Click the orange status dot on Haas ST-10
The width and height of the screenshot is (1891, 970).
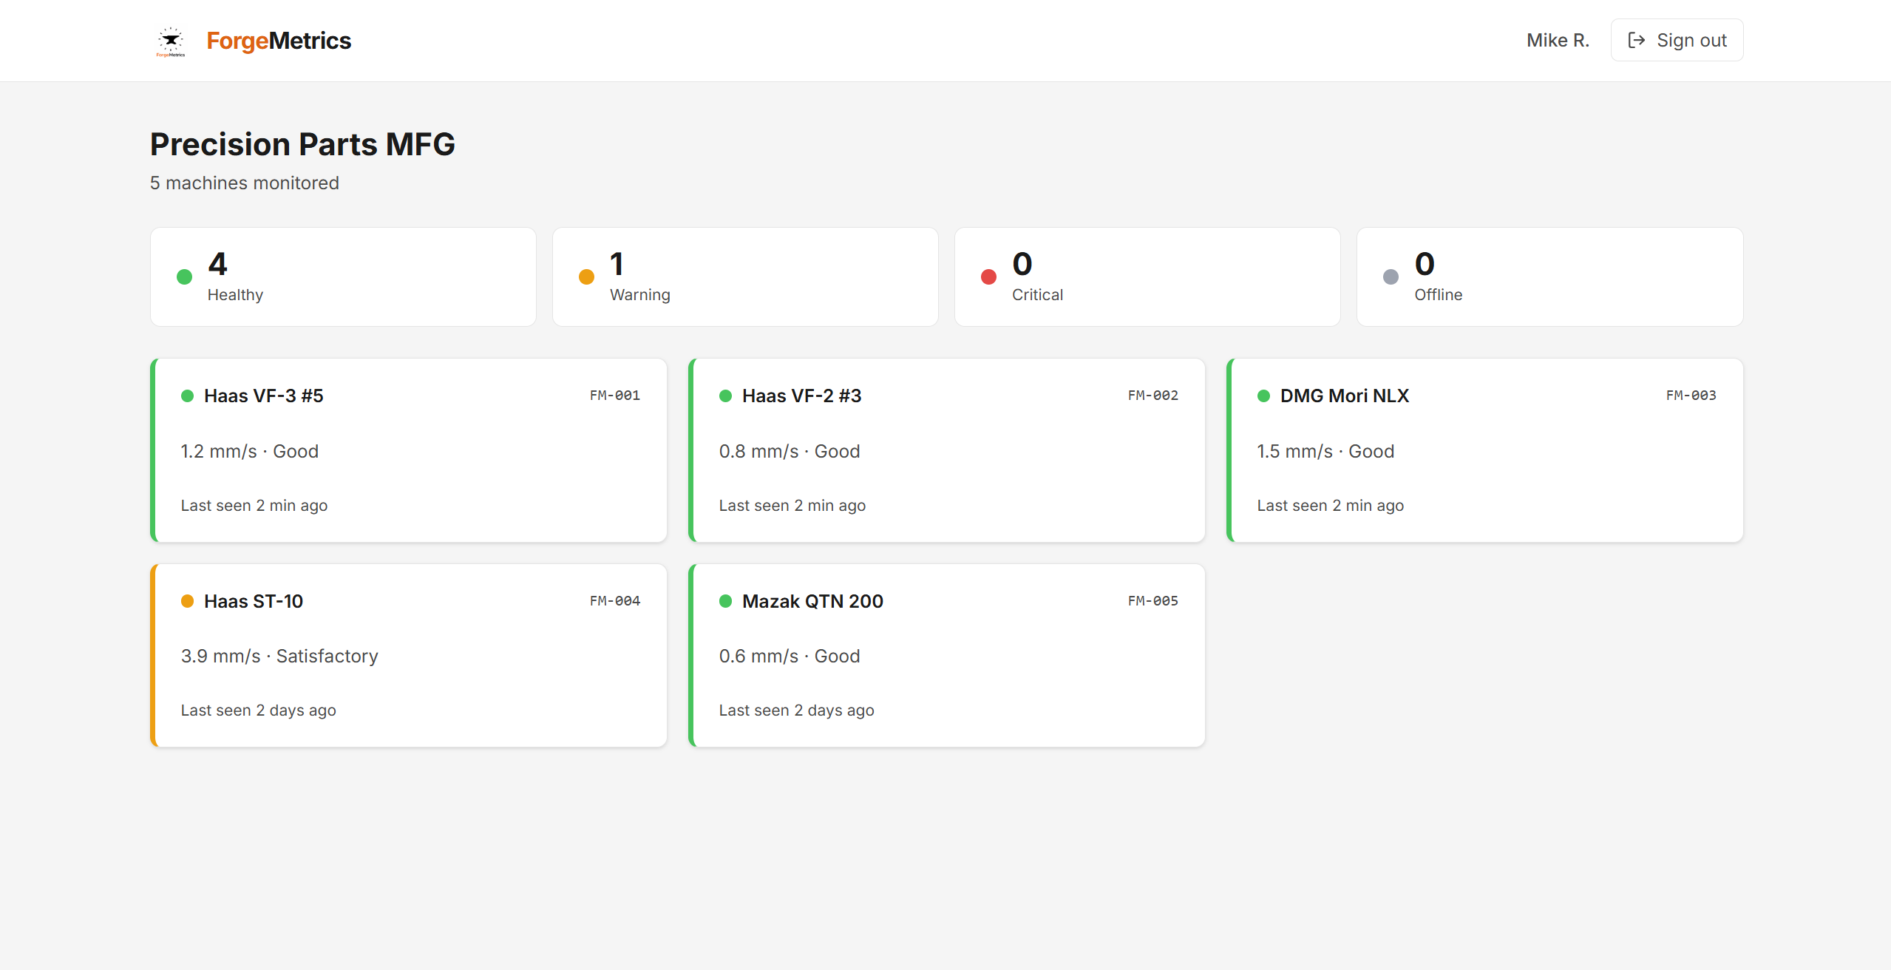point(188,601)
